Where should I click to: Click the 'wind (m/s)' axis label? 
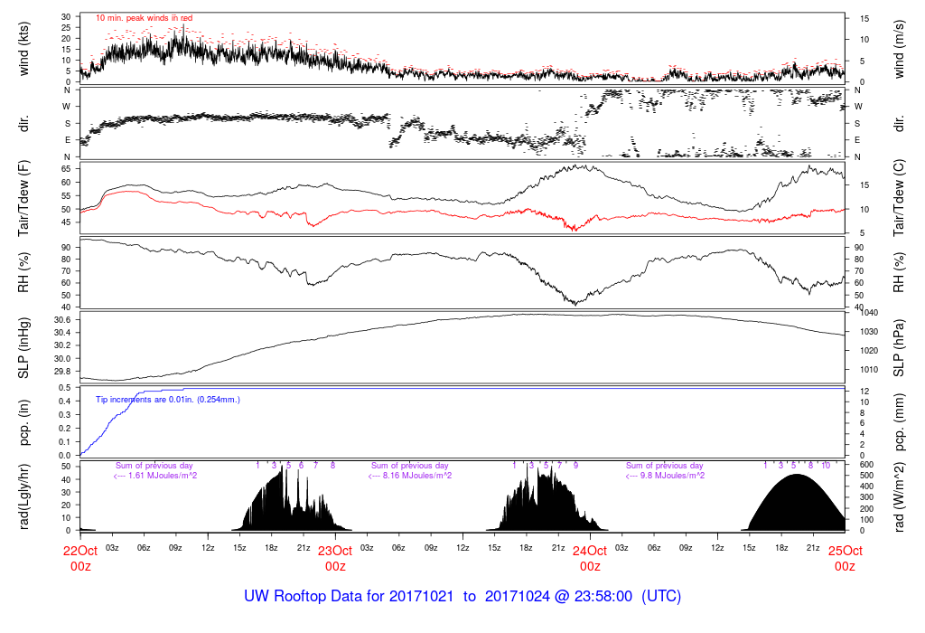coord(901,49)
